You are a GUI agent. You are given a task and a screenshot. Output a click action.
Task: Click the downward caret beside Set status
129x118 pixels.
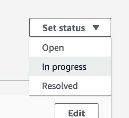pyautogui.click(x=96, y=27)
